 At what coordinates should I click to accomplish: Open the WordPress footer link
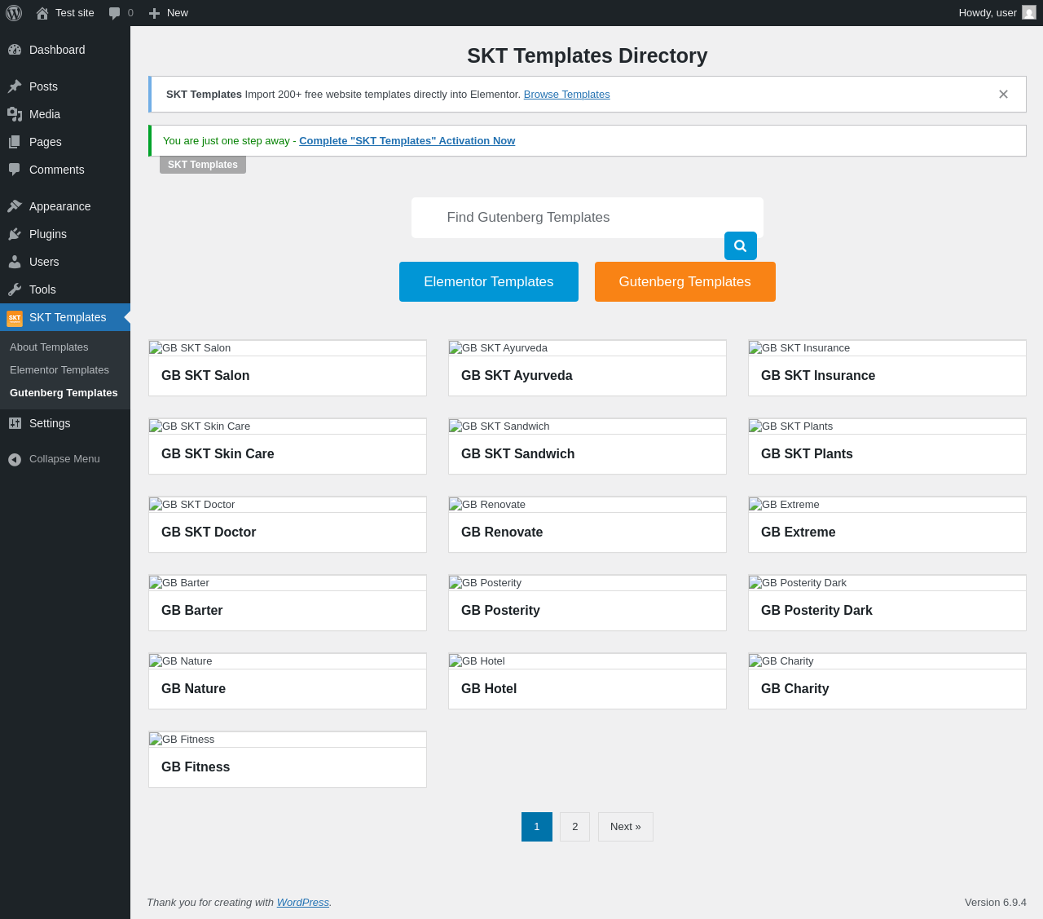303,903
